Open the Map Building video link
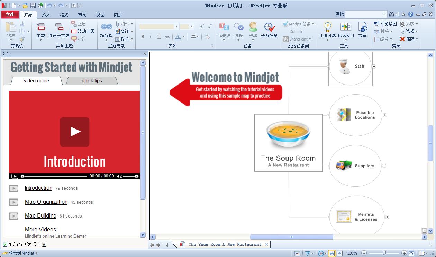Image resolution: width=436 pixels, height=257 pixels. tap(40, 216)
